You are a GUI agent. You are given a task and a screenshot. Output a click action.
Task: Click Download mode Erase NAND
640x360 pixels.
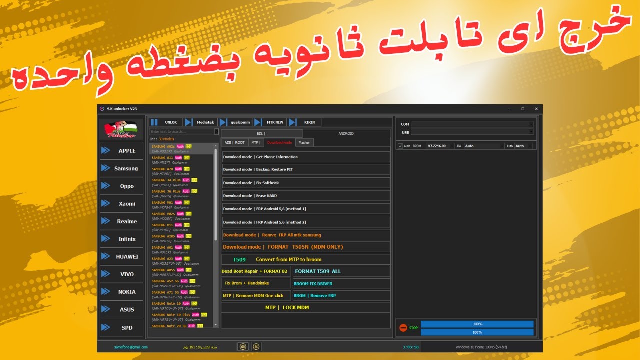click(306, 196)
